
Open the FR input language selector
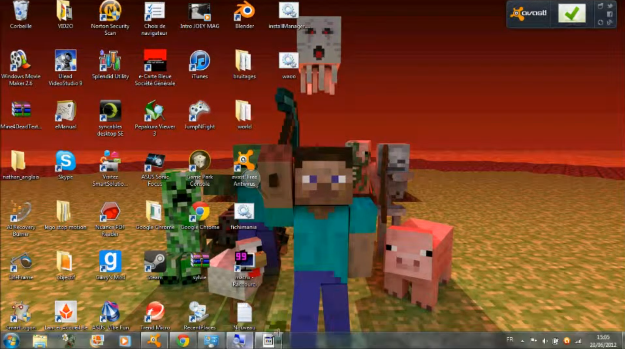click(510, 340)
